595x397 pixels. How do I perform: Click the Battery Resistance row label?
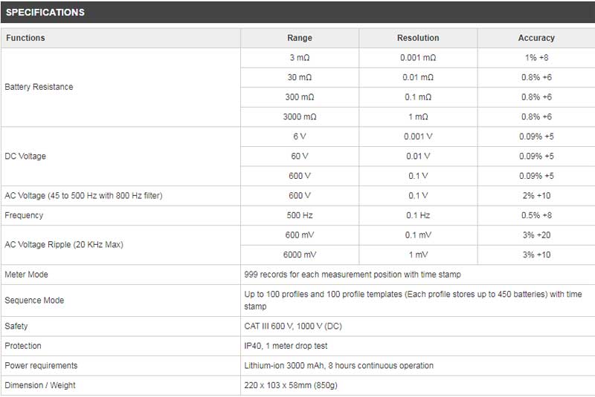click(x=39, y=87)
